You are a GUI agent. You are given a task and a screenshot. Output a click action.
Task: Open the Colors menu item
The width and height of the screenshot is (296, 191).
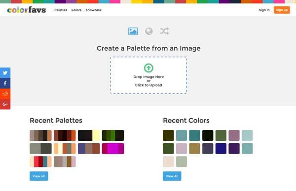point(76,10)
